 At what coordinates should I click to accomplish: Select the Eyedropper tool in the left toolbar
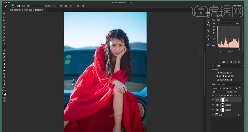[x=4, y=30]
